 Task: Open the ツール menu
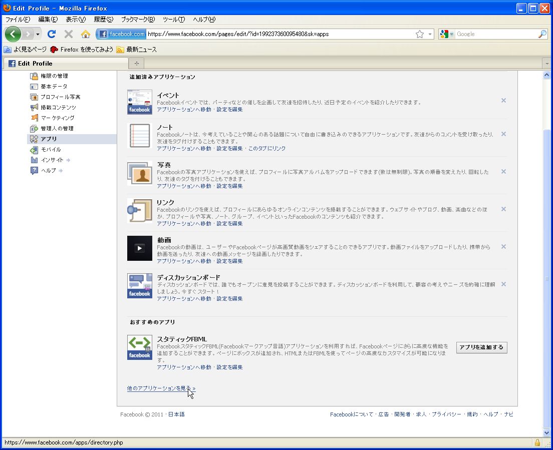(x=173, y=20)
